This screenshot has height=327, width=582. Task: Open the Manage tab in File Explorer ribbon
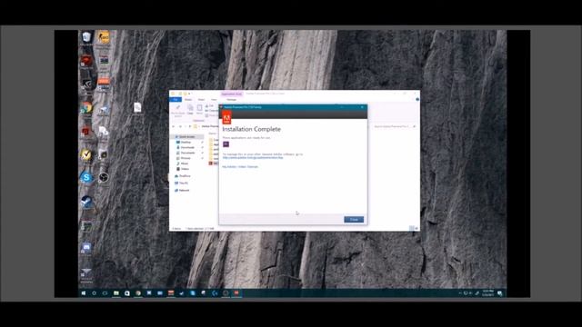231,100
